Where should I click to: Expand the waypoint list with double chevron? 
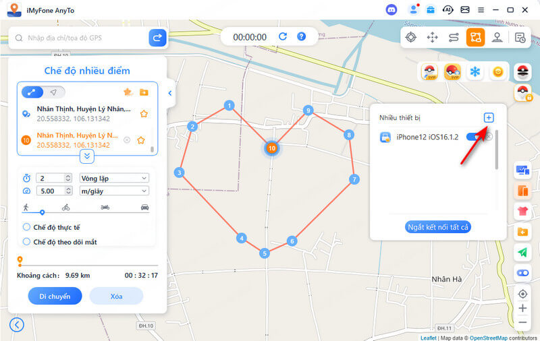click(x=87, y=156)
